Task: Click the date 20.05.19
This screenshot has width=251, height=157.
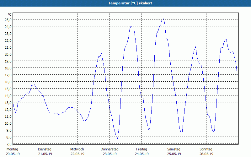Action: click(13, 154)
